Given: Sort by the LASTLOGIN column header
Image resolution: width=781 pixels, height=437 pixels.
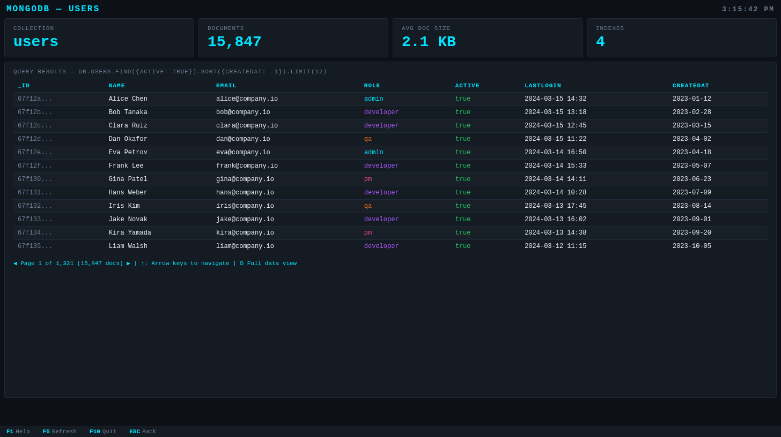Looking at the screenshot, I should click(x=542, y=86).
